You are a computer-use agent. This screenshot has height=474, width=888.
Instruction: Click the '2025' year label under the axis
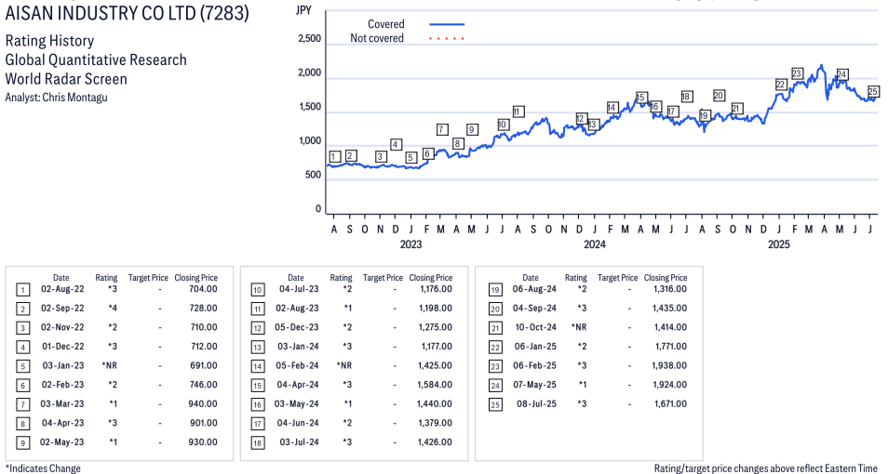click(x=779, y=244)
